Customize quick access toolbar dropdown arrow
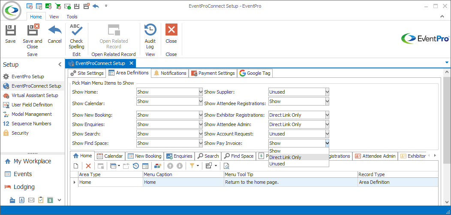Screen dimensions: 451x215 pyautogui.click(x=106, y=6)
